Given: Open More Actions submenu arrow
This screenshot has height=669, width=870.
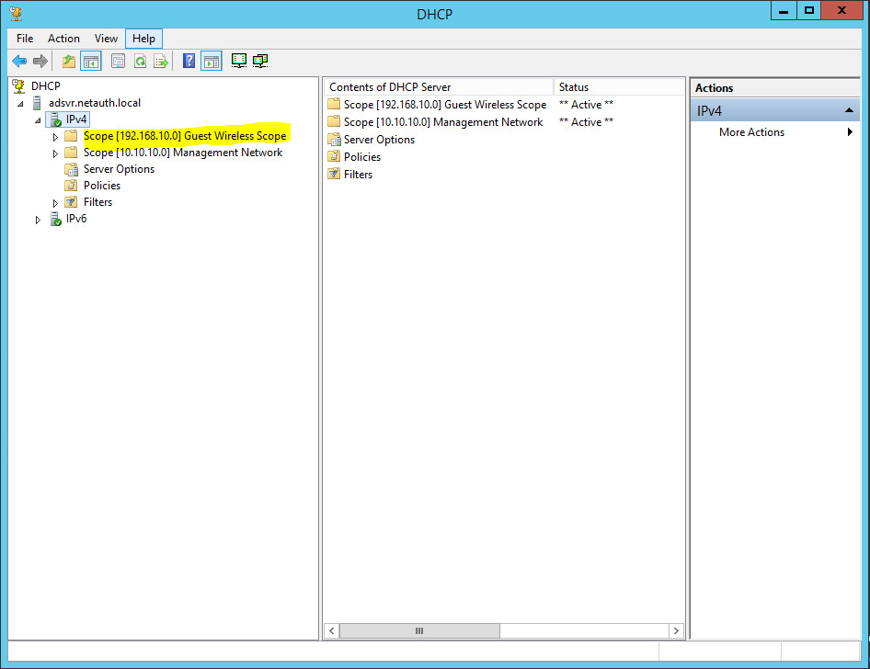Looking at the screenshot, I should [x=850, y=132].
